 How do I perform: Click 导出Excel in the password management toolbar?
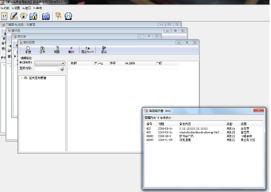(87, 50)
